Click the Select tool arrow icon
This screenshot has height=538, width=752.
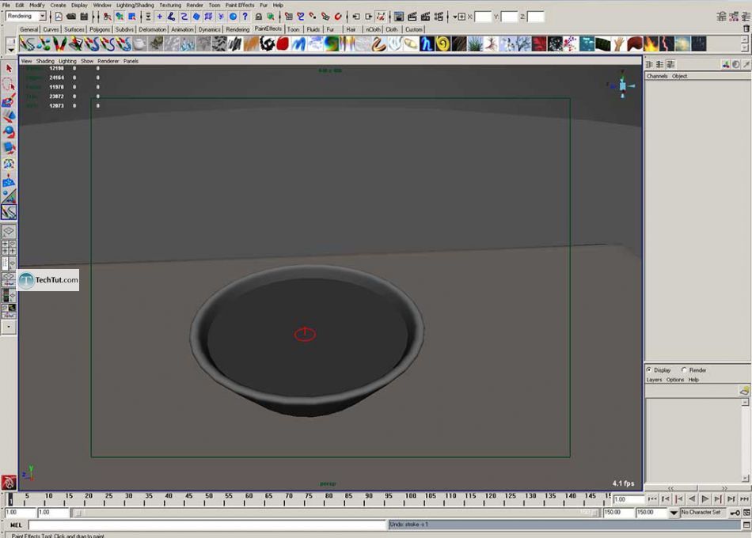[x=9, y=69]
